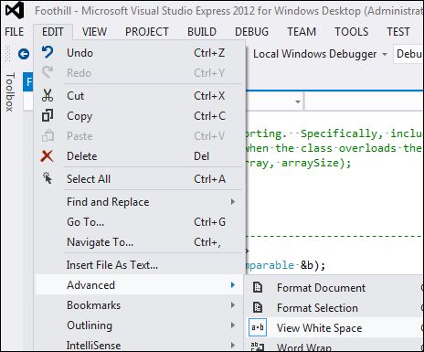
Task: Open the editor navigation bar dropdown
Action: click(298, 101)
